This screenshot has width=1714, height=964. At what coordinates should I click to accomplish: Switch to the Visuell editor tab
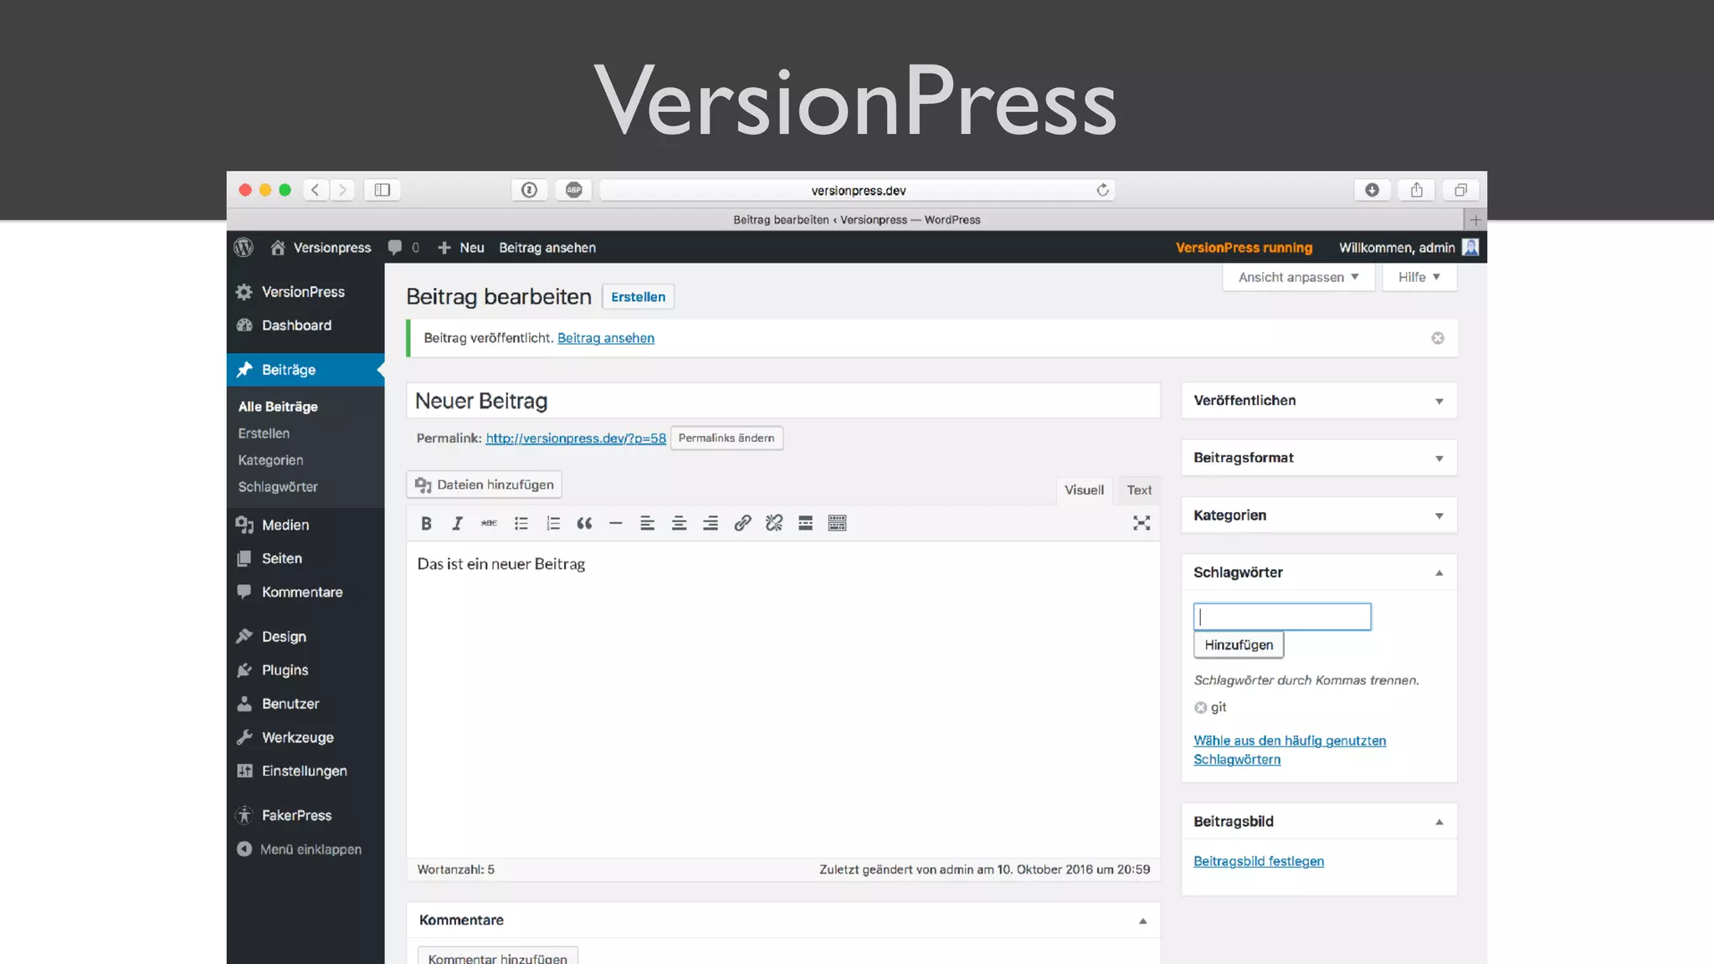click(x=1084, y=490)
